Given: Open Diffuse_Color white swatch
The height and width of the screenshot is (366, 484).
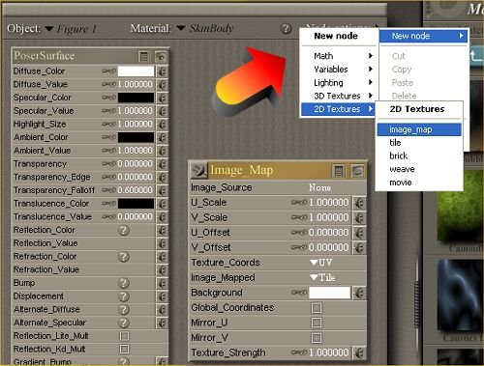Looking at the screenshot, I should tap(136, 71).
